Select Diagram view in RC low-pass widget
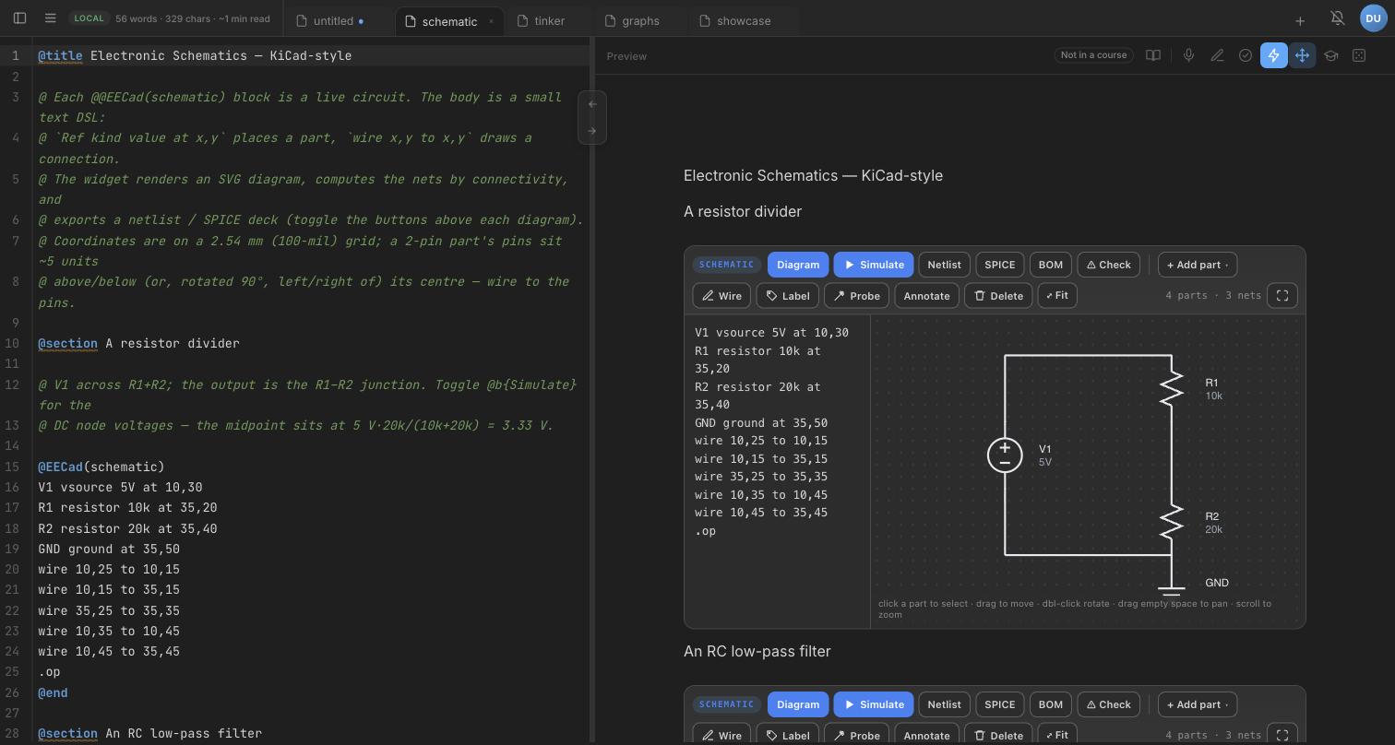1395x745 pixels. point(798,704)
